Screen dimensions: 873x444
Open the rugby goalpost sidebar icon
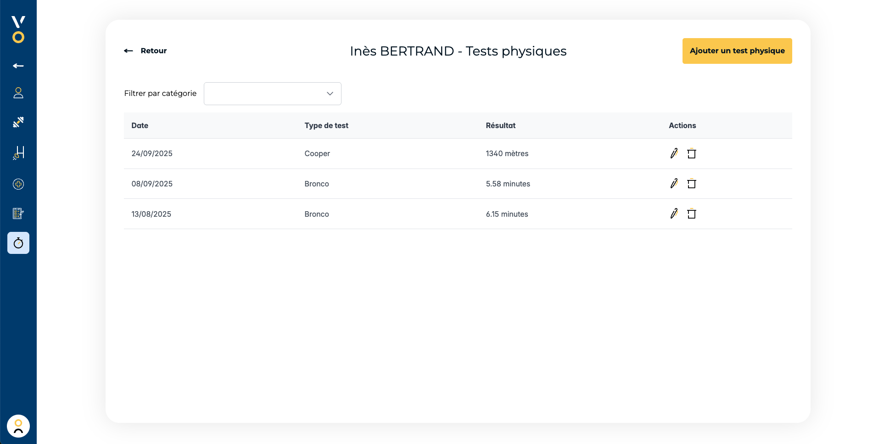pos(18,153)
